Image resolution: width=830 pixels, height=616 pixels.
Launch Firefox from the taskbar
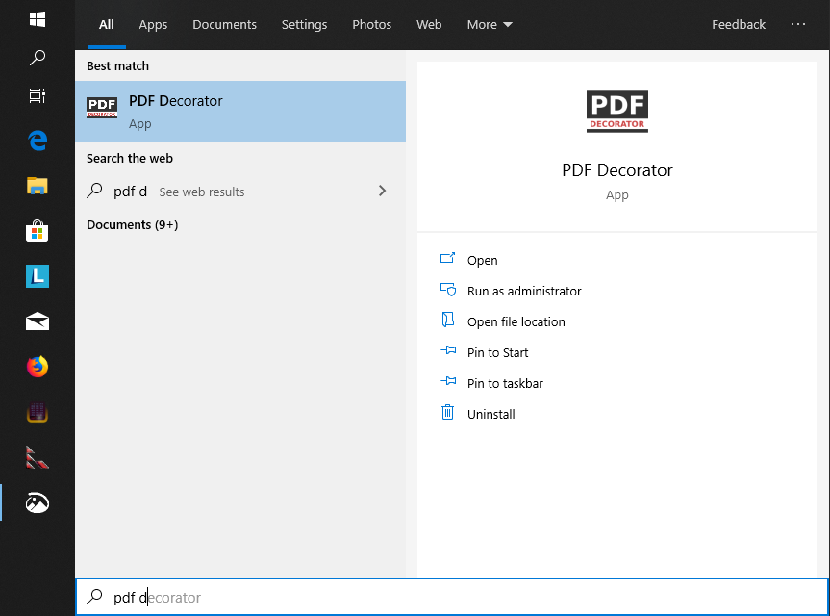point(37,367)
